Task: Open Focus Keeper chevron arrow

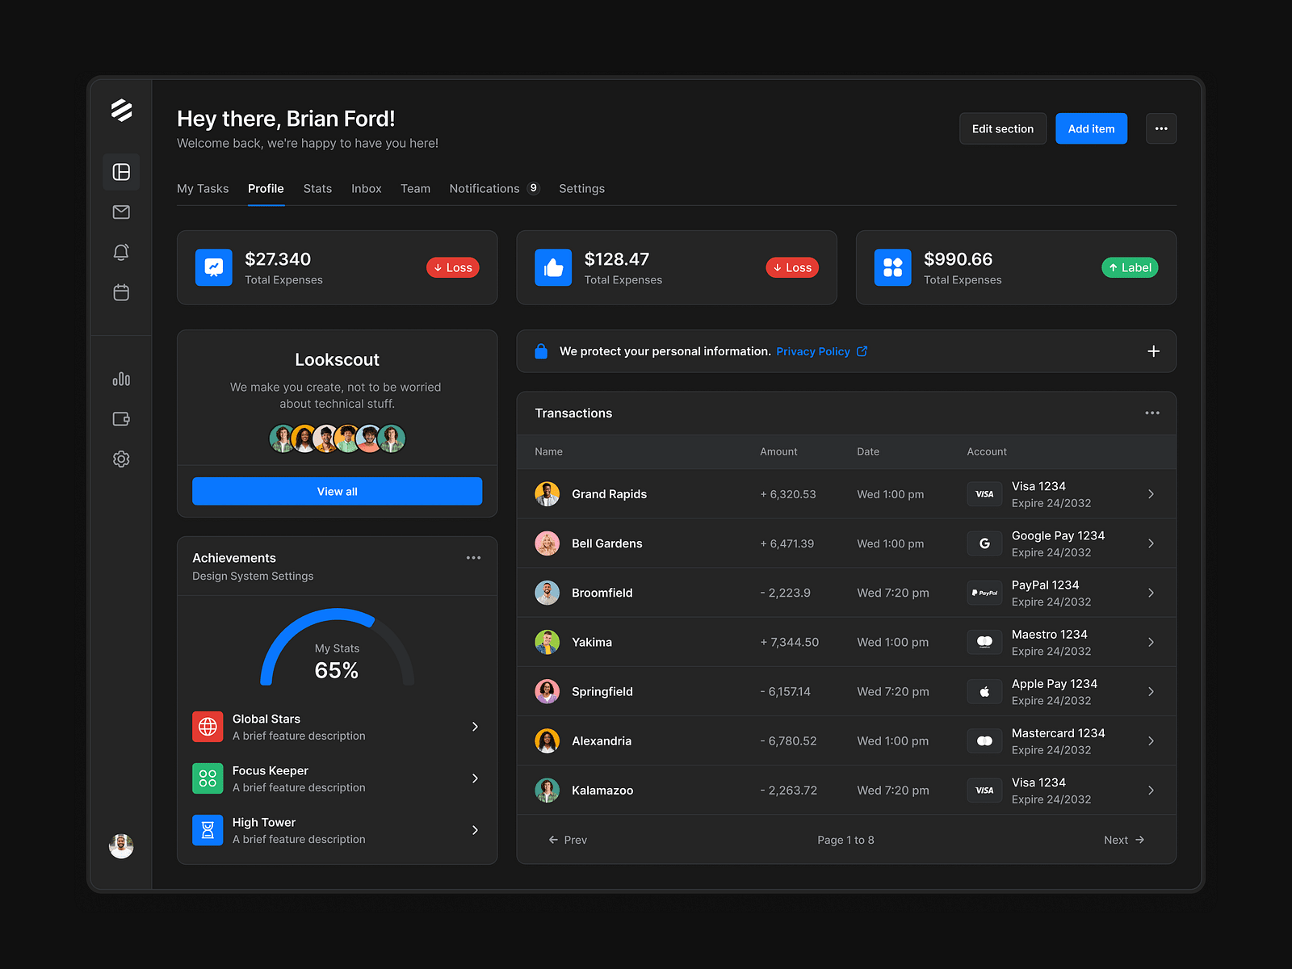Action: pyautogui.click(x=475, y=778)
